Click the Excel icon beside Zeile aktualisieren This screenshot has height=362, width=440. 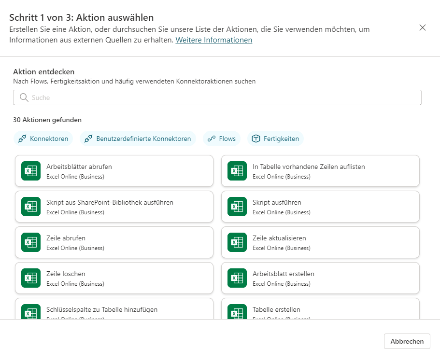pyautogui.click(x=237, y=242)
